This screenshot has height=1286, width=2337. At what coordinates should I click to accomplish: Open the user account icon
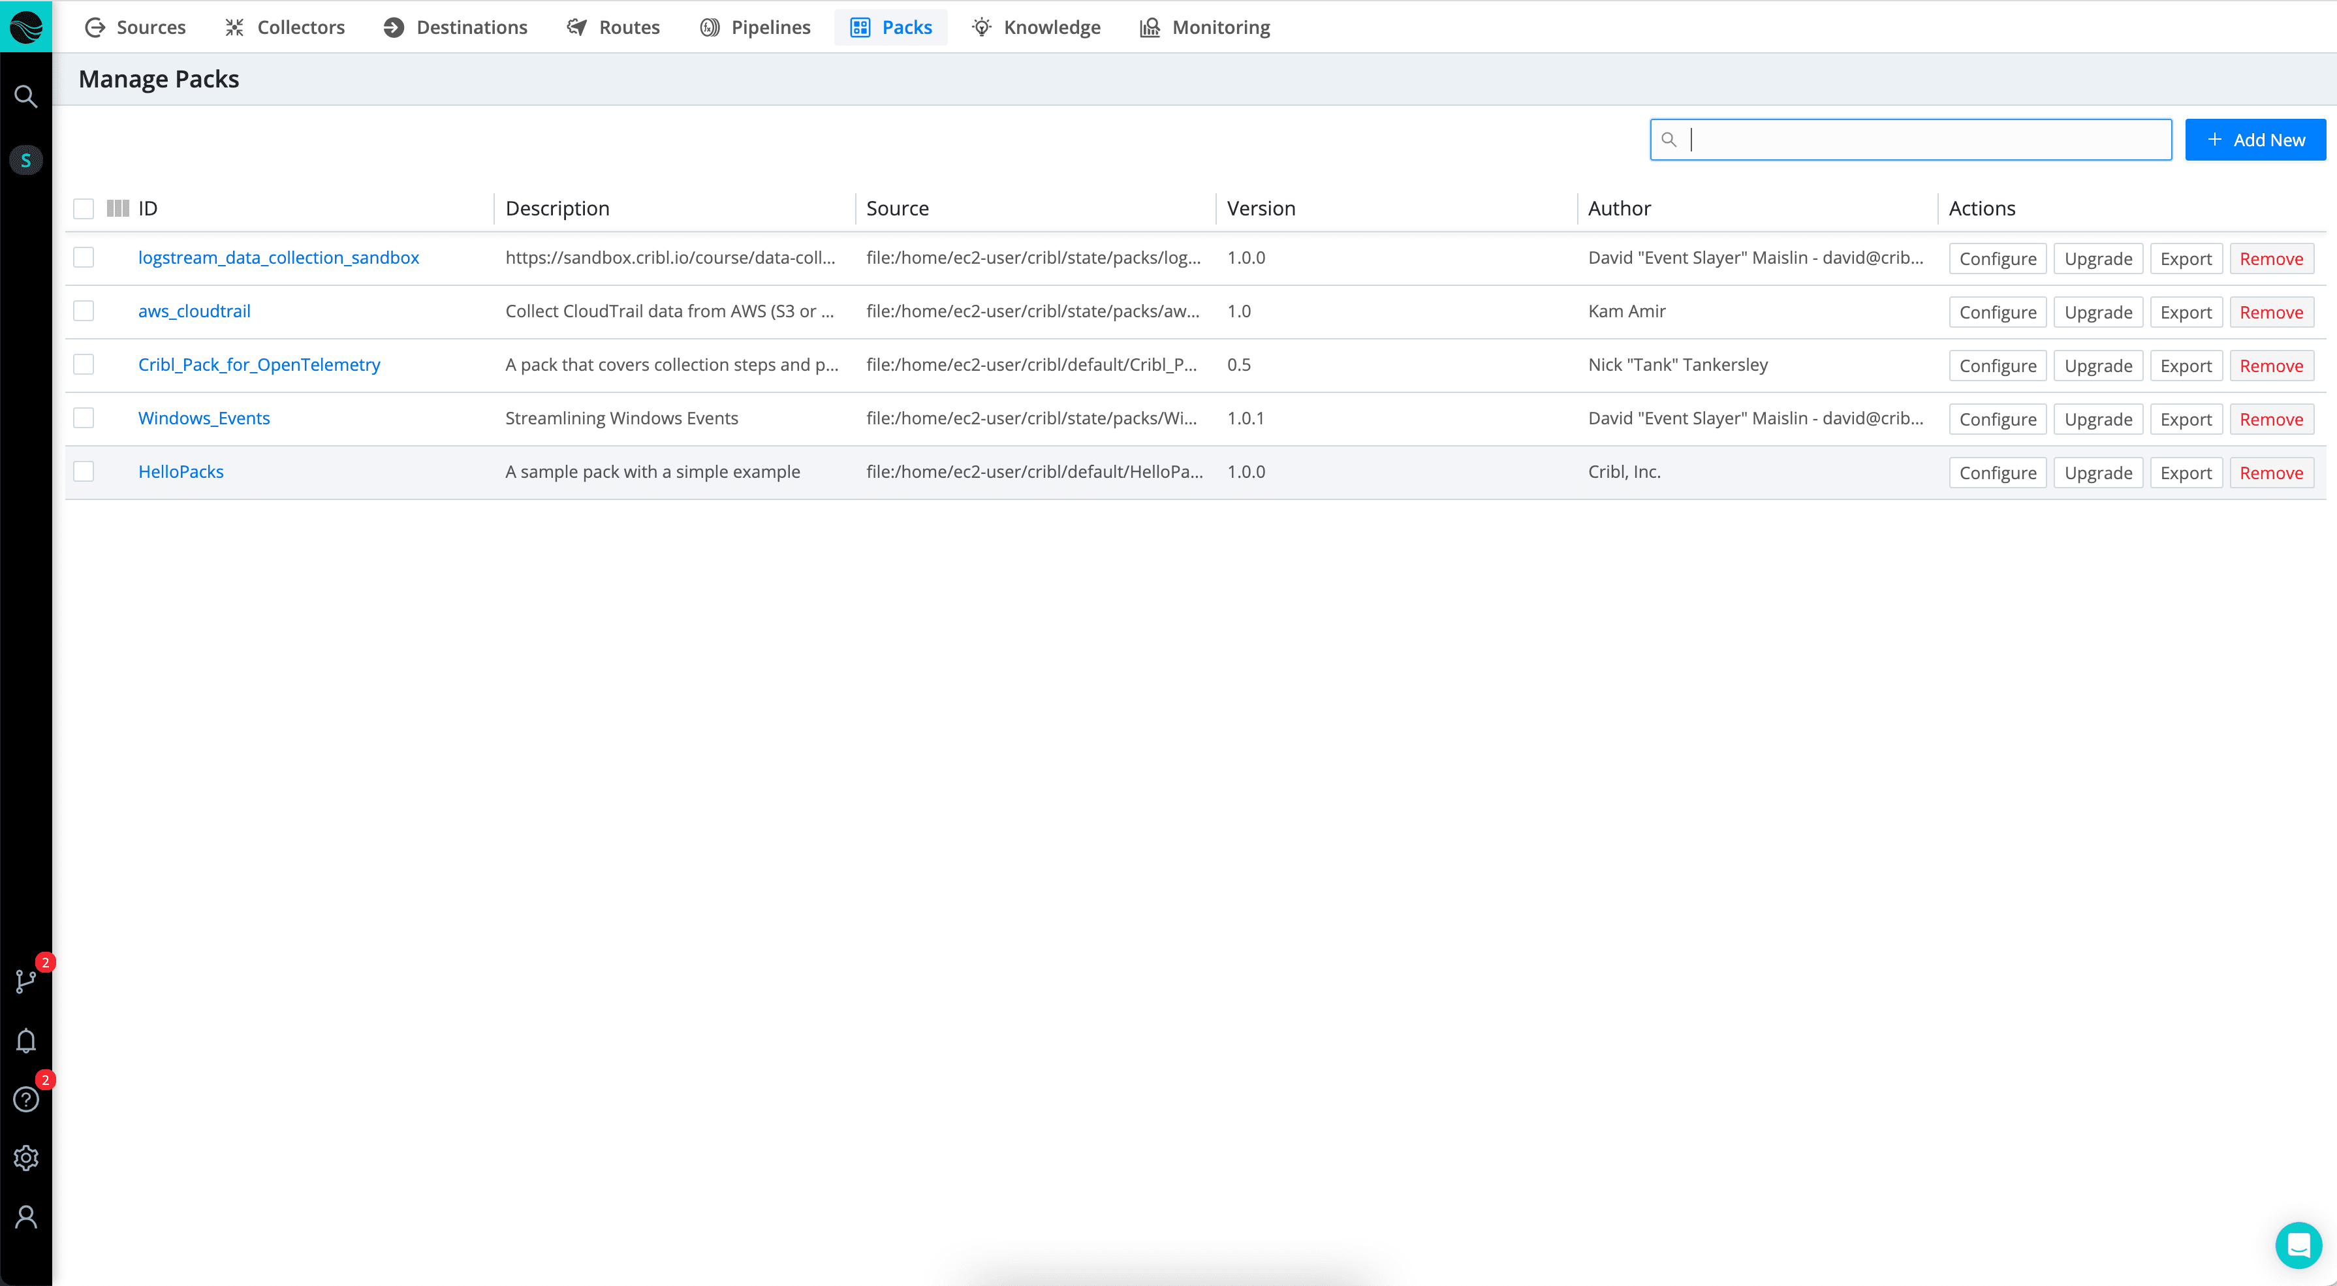click(25, 1217)
